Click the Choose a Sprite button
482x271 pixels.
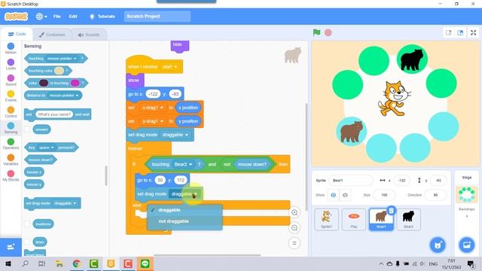tap(438, 245)
